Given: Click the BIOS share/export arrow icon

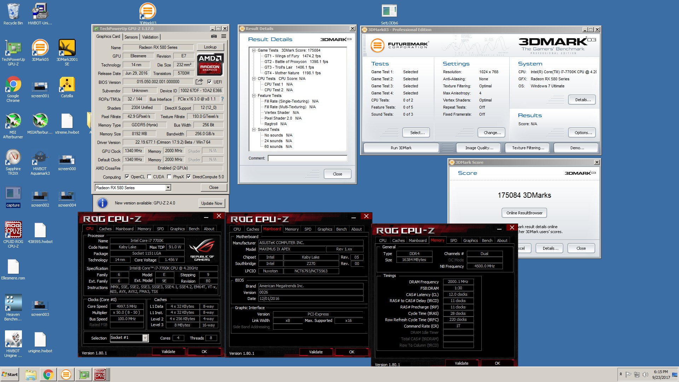Looking at the screenshot, I should 199,82.
